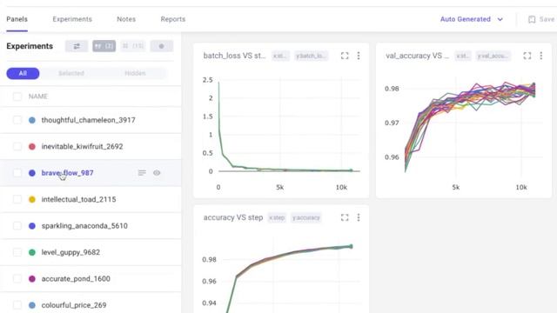Open more options menu for accuracy VS step chart
Screen dimensions: 557x313
pyautogui.click(x=359, y=217)
